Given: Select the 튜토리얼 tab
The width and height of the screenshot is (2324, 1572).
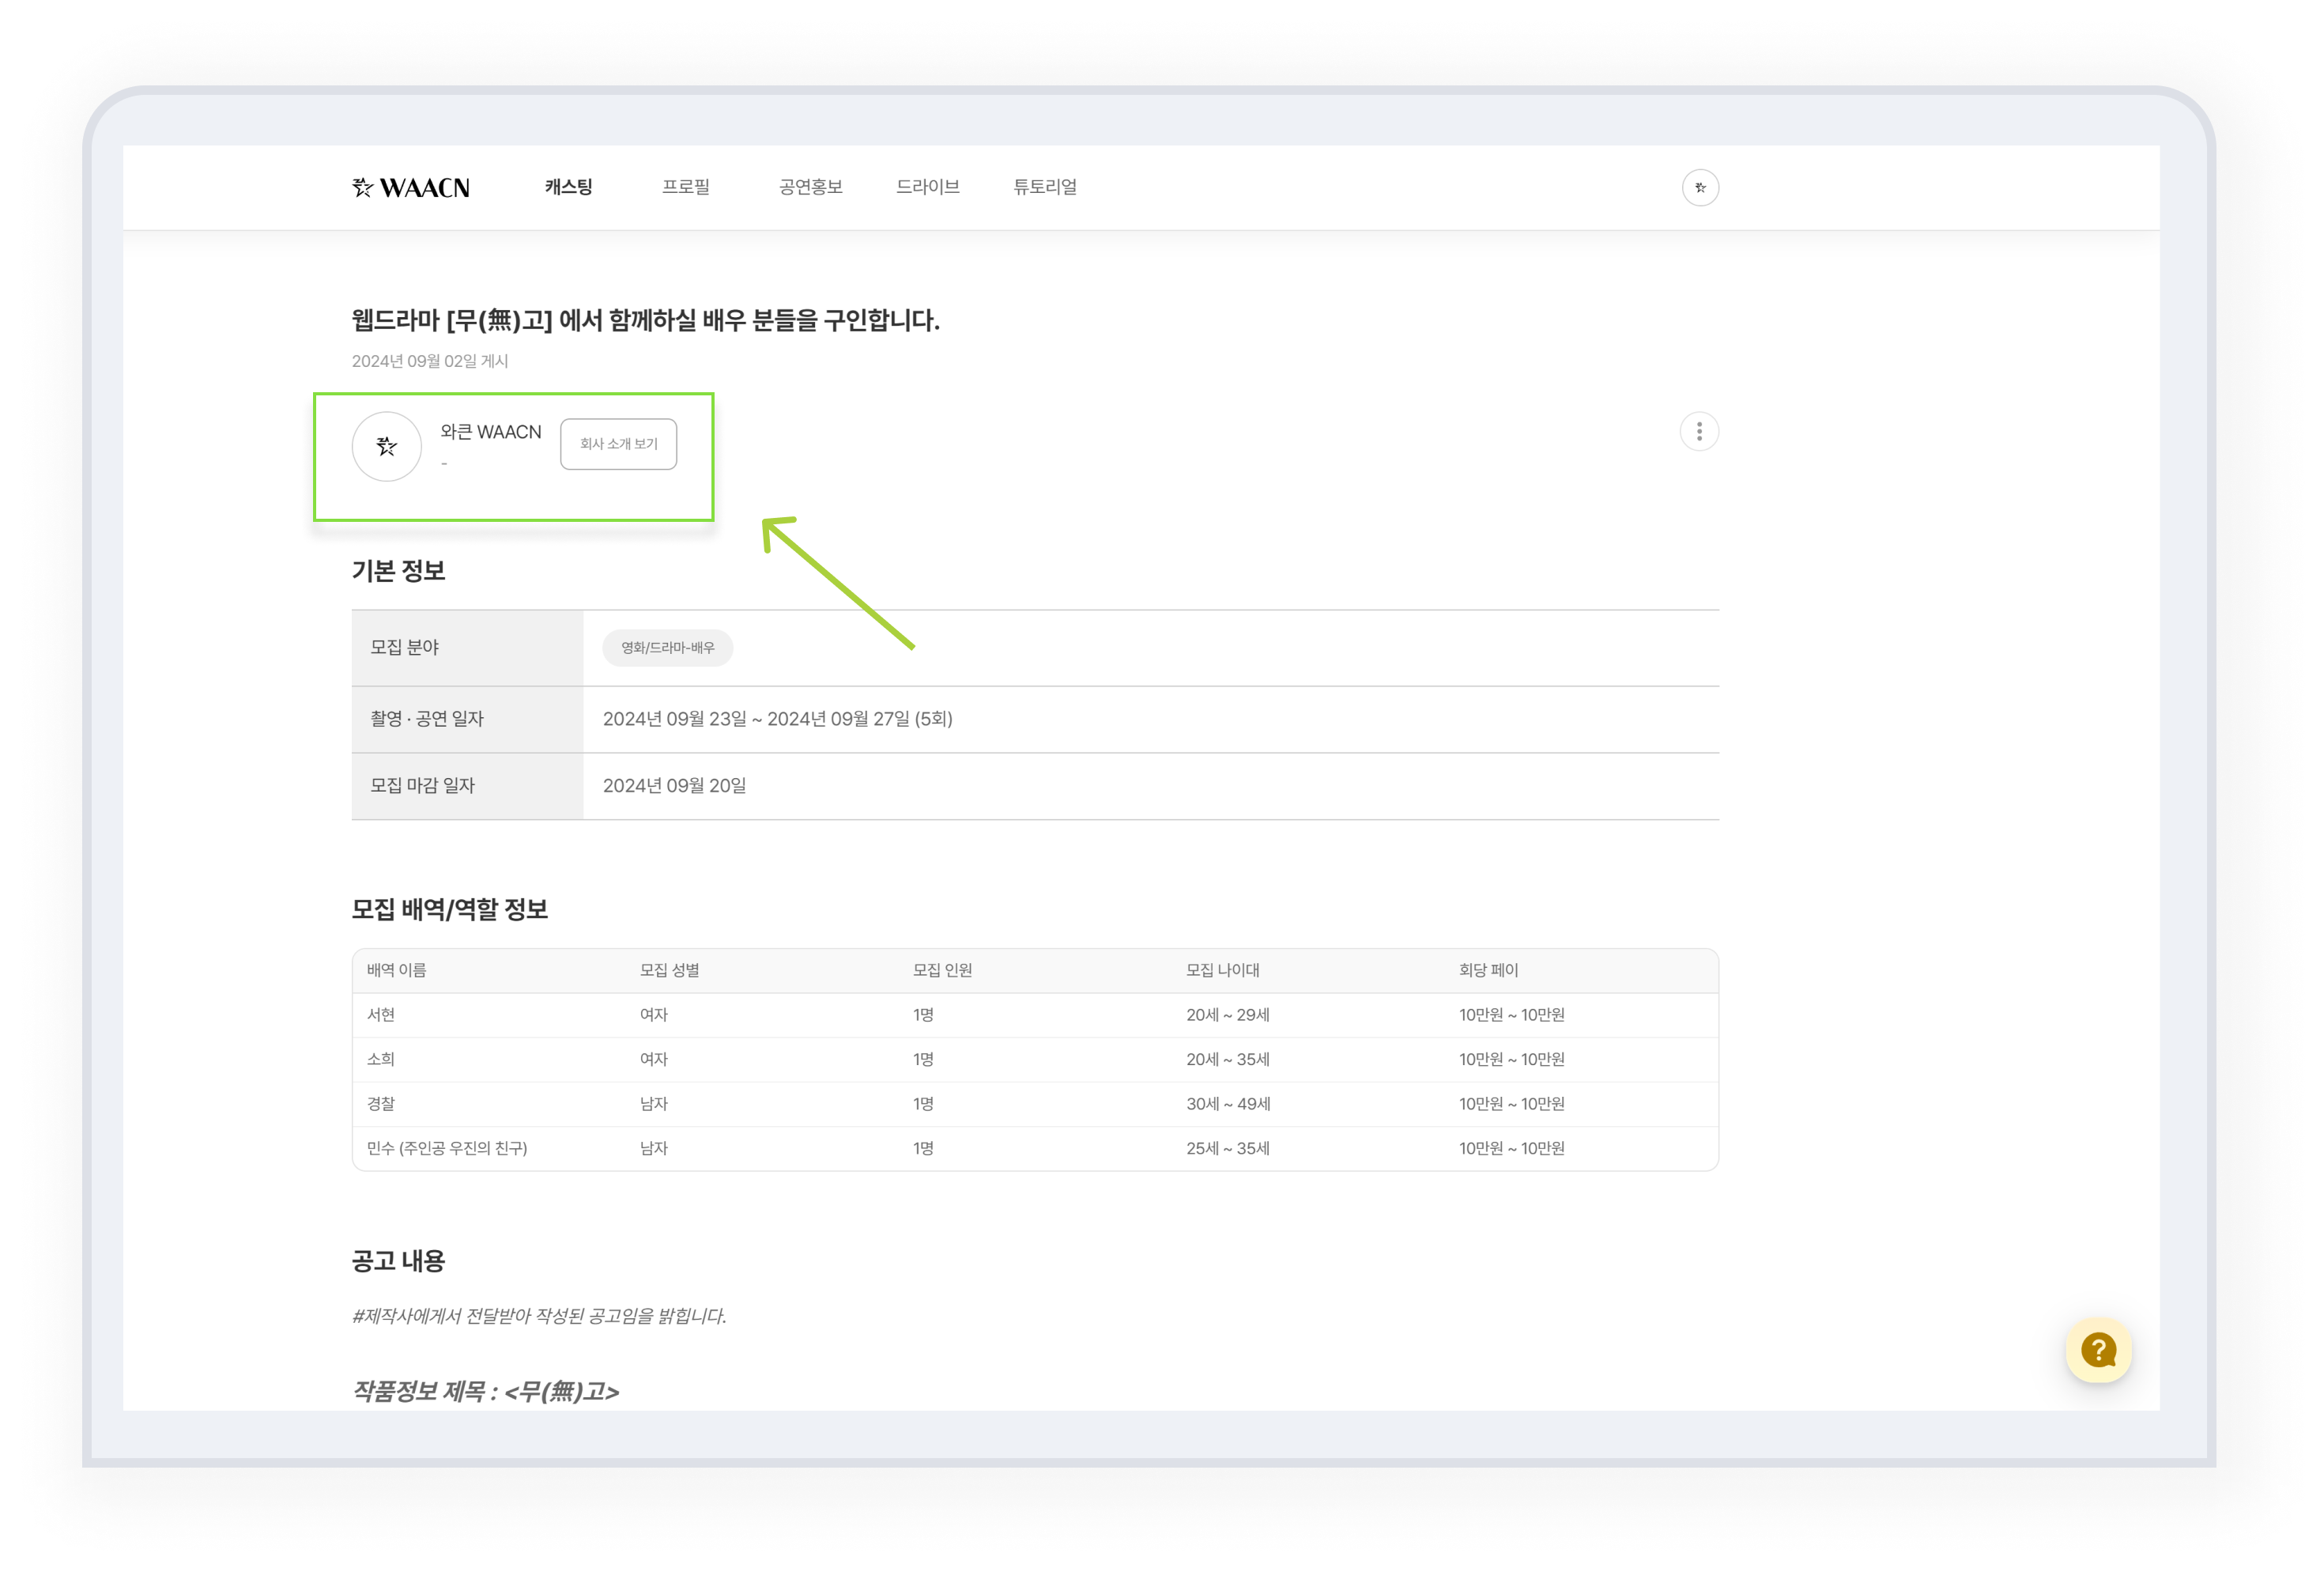Looking at the screenshot, I should pyautogui.click(x=1044, y=187).
